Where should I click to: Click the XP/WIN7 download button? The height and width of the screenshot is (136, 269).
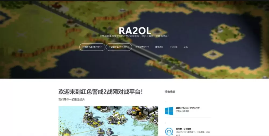92,47
